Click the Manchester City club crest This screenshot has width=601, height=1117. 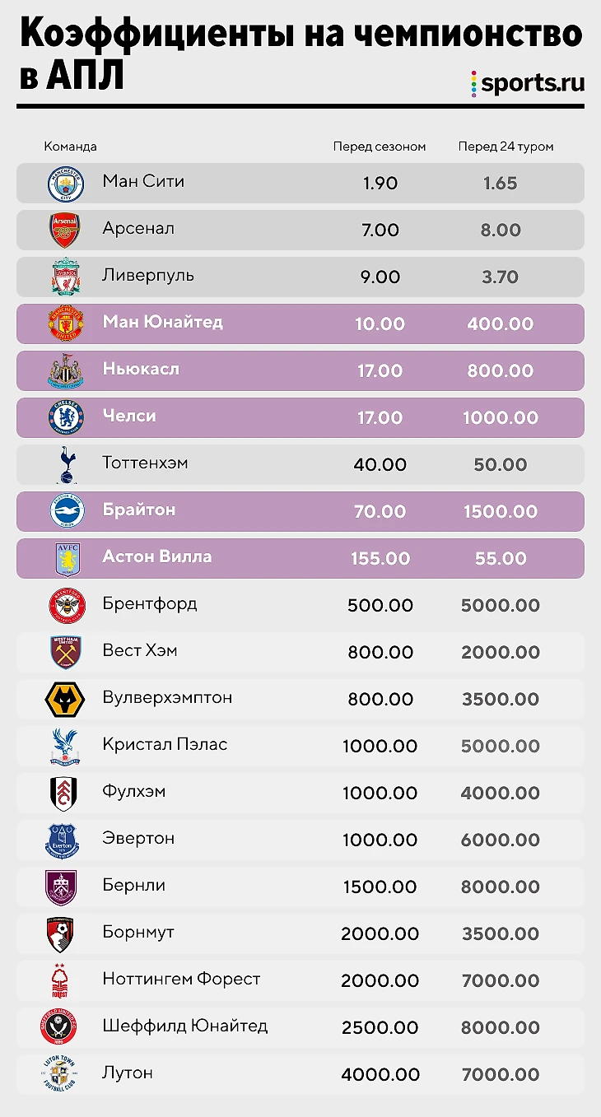tap(66, 184)
